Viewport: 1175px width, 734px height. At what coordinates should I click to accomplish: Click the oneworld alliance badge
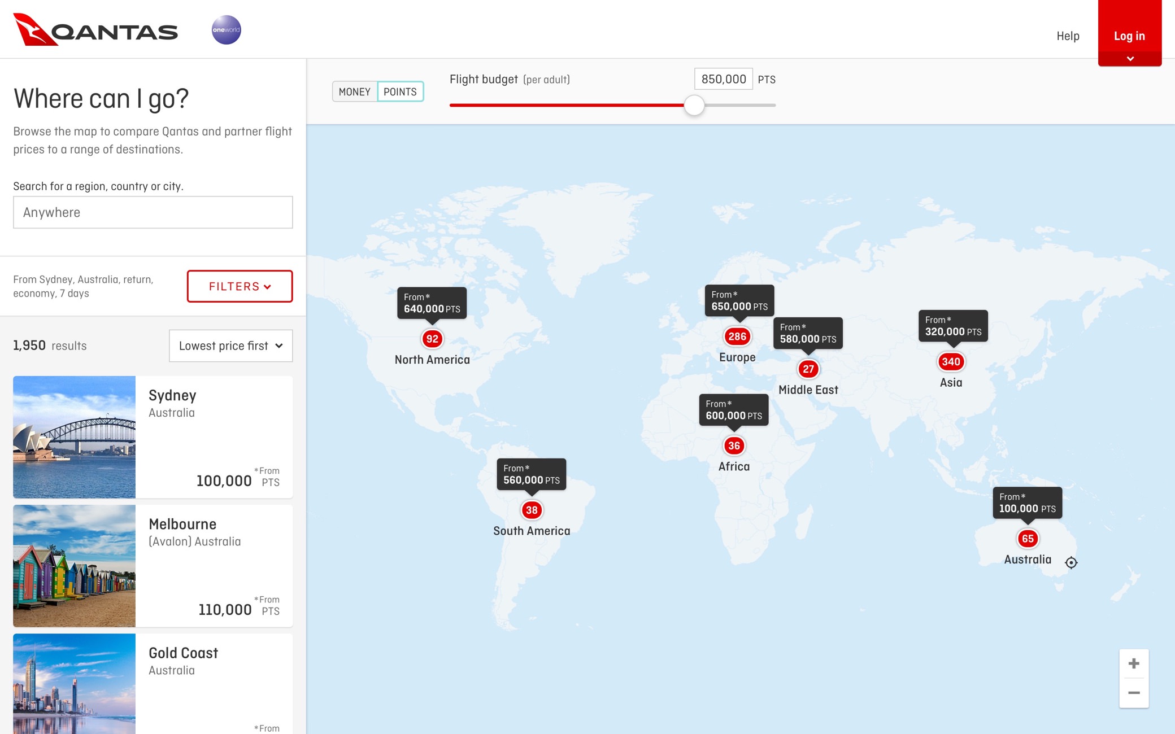(x=226, y=29)
